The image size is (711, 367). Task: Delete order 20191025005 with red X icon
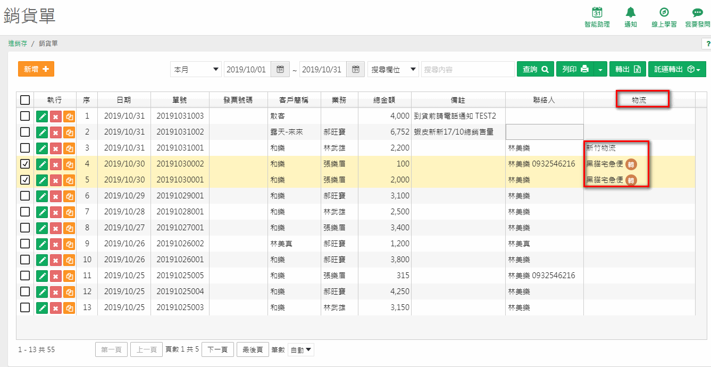pos(56,276)
